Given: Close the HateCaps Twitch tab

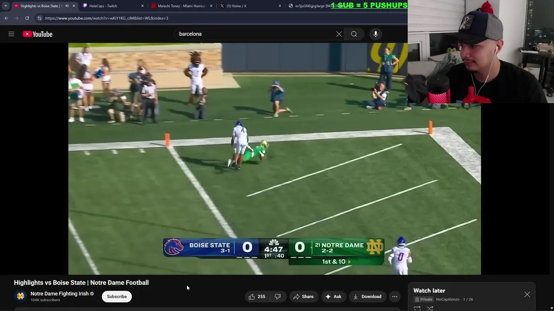Looking at the screenshot, I should [142, 6].
